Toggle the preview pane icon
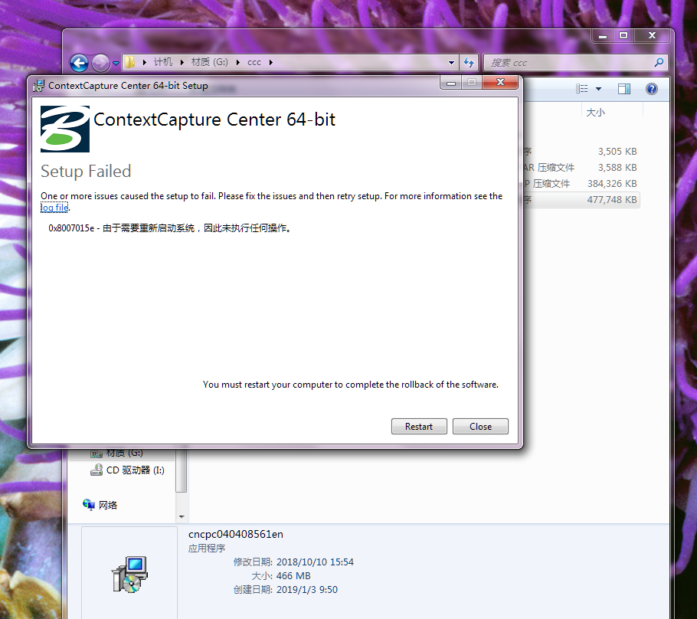This screenshot has width=697, height=619. [624, 89]
